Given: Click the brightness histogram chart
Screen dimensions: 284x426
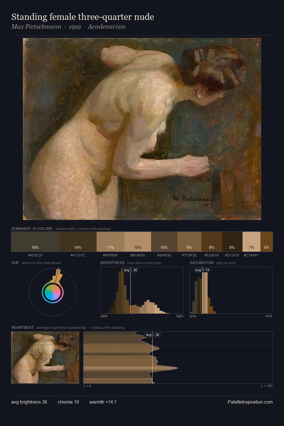Looking at the screenshot, I should (142, 290).
